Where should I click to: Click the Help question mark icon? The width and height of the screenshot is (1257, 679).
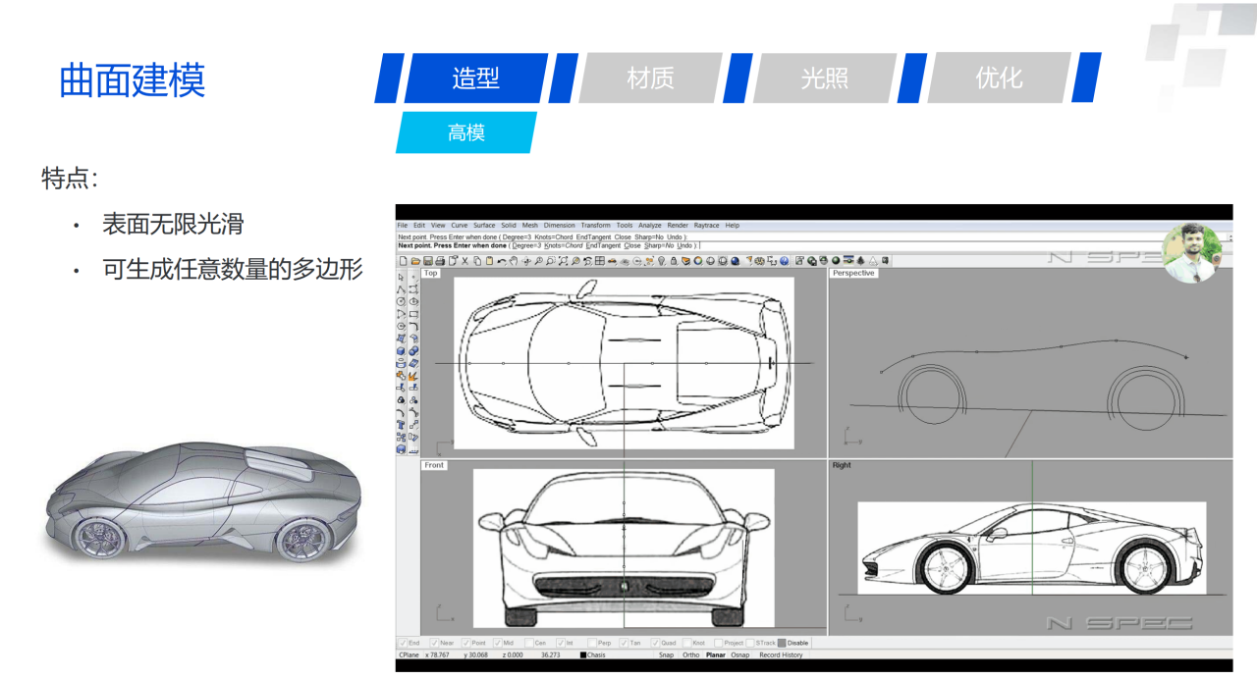pos(785,261)
